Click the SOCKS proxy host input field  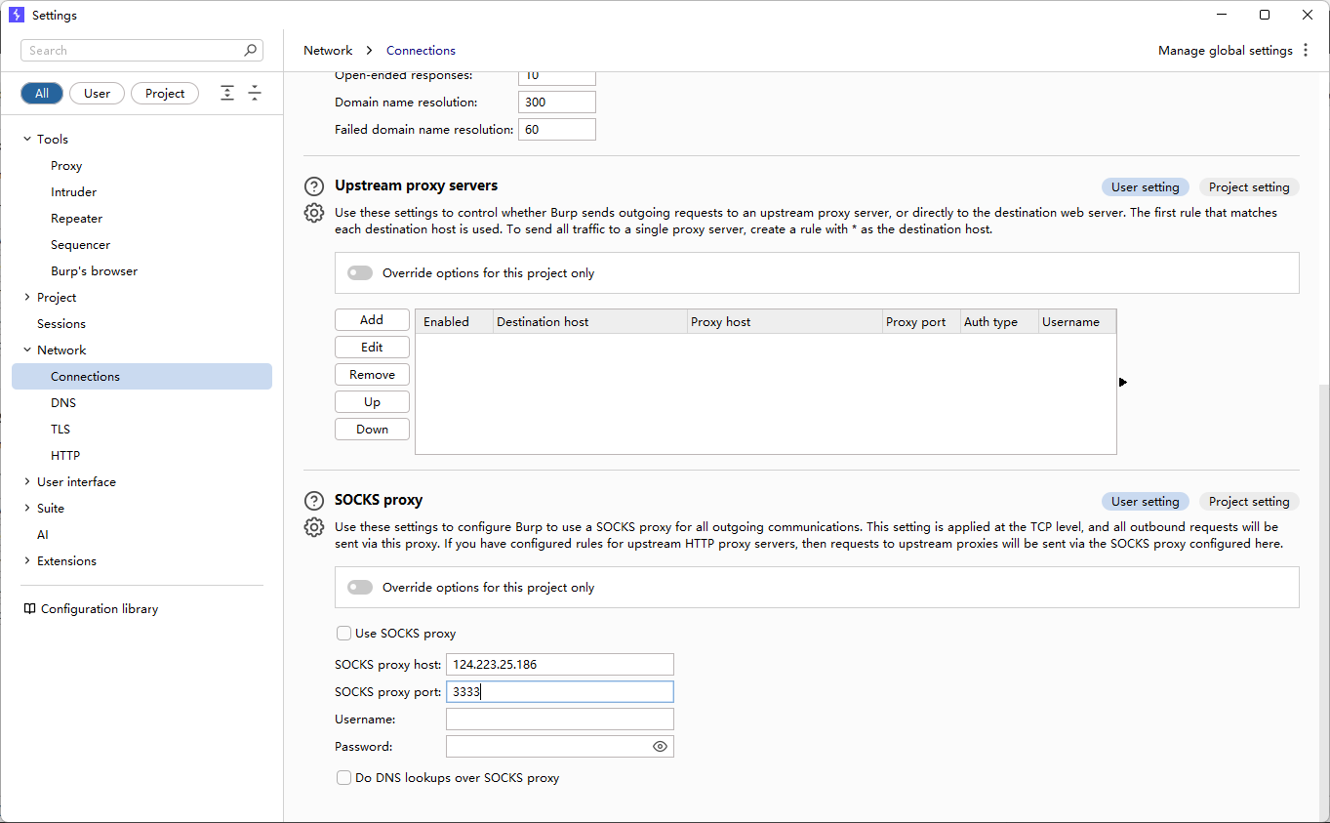pos(559,665)
